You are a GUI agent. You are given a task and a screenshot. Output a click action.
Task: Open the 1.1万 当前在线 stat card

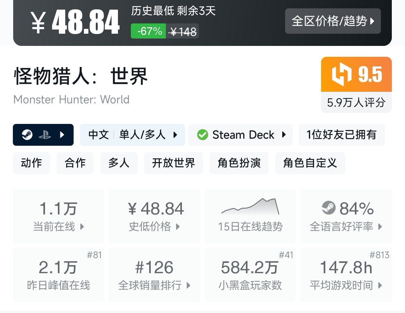(59, 216)
